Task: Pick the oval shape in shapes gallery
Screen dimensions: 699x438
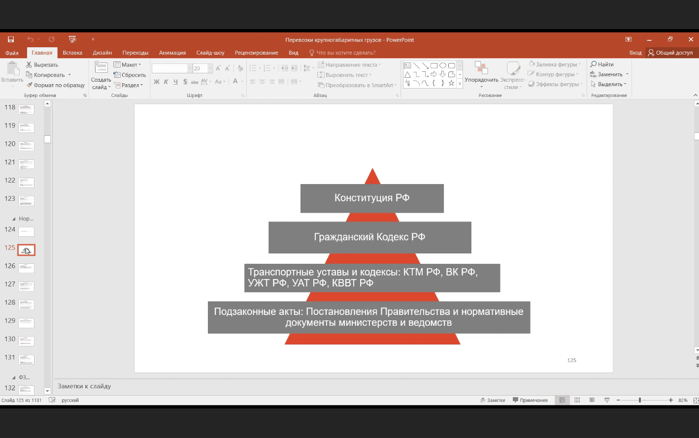Action: pyautogui.click(x=442, y=65)
